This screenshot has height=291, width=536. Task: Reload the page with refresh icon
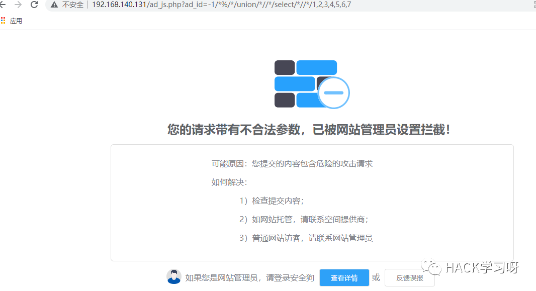tap(34, 5)
